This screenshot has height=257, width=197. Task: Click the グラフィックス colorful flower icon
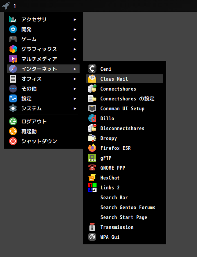coord(13,49)
